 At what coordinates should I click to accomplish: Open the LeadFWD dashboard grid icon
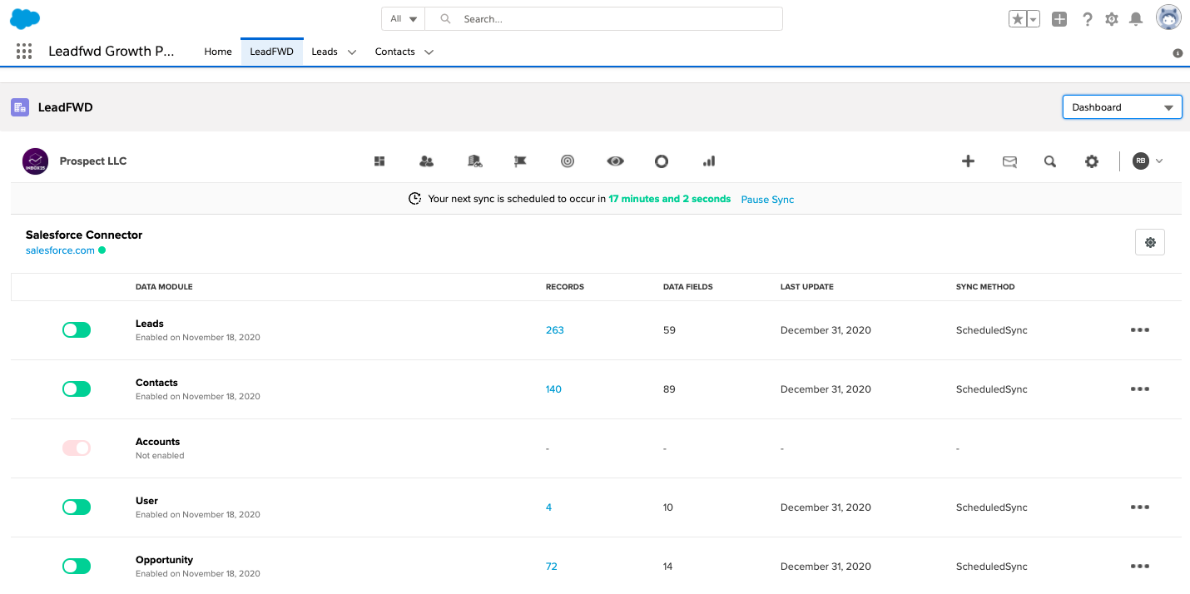click(379, 161)
